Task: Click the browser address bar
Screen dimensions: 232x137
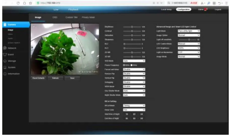Action: coord(95,3)
